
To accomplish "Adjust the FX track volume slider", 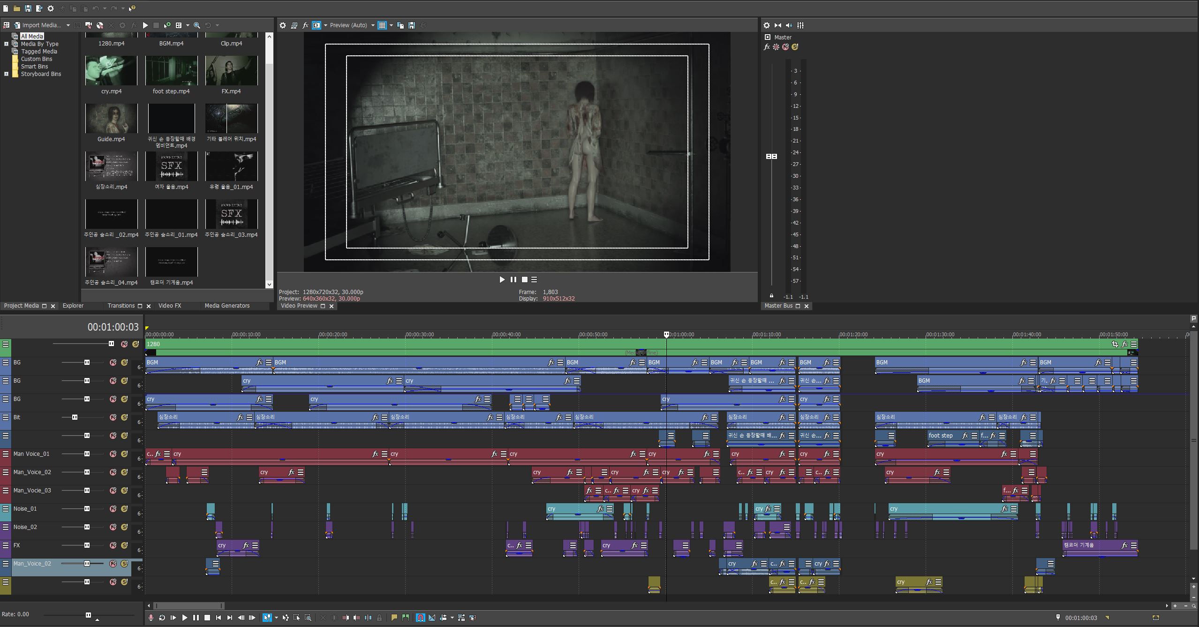I will (x=87, y=545).
